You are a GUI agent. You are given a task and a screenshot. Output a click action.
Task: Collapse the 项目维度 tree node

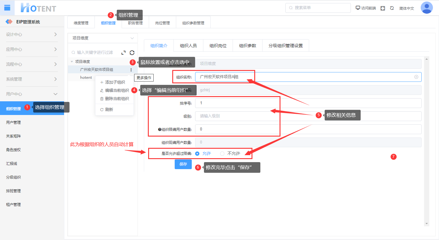72,61
